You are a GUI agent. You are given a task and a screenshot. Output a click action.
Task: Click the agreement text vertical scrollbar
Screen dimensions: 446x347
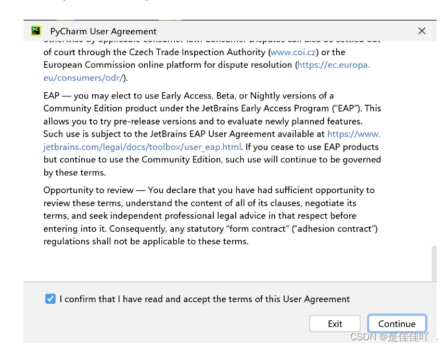click(x=434, y=264)
